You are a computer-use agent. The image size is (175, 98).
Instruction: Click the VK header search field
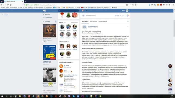tap(68, 11)
